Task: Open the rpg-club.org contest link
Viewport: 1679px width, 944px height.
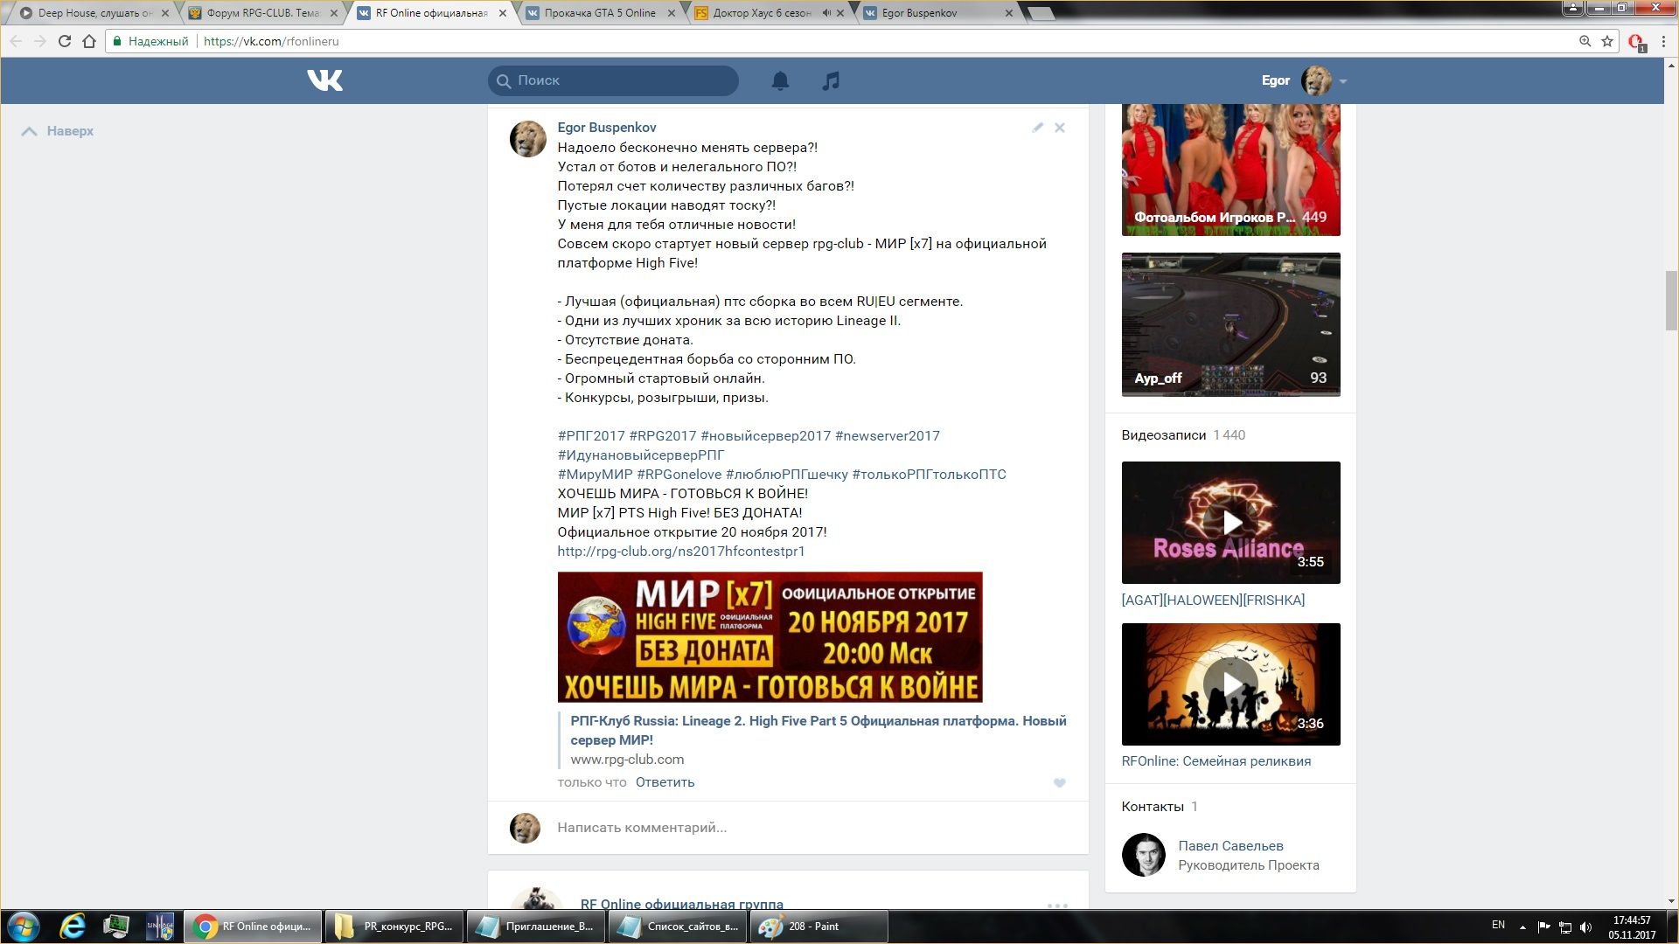Action: [680, 552]
